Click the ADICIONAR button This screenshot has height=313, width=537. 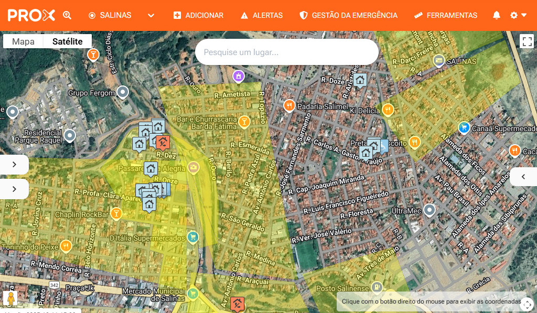pyautogui.click(x=198, y=15)
